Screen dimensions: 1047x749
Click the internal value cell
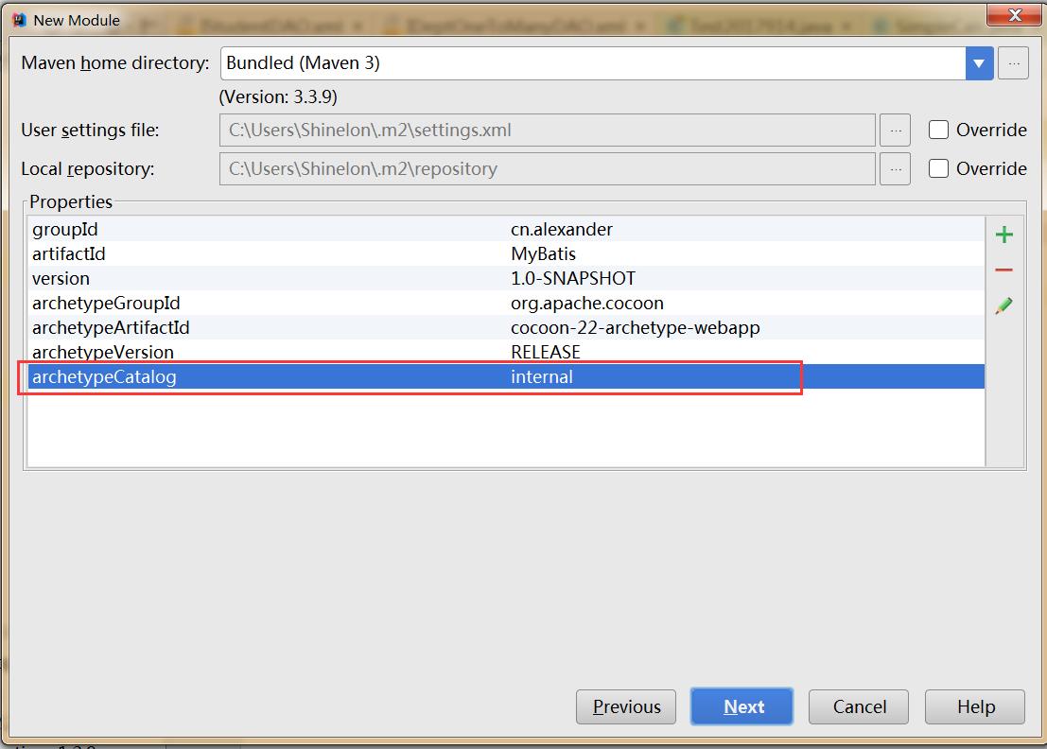[x=542, y=376]
